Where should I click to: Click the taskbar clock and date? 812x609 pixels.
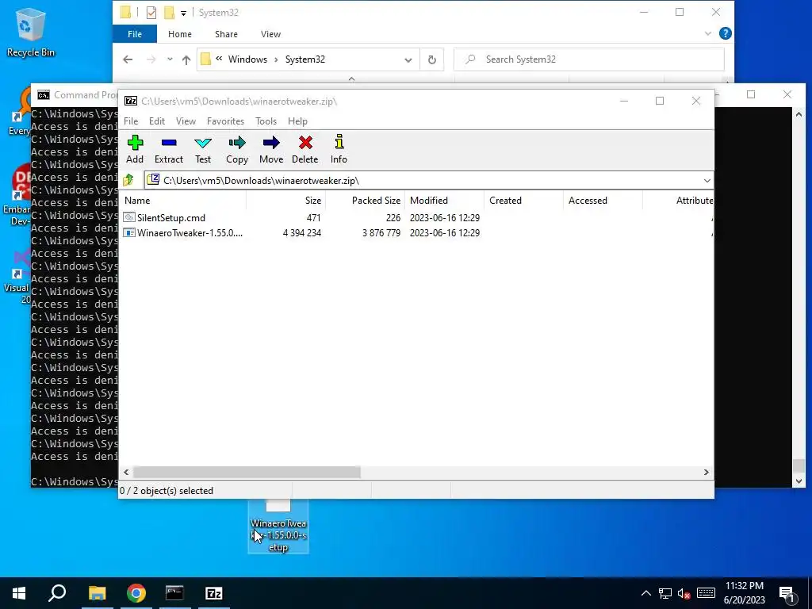coord(744,593)
